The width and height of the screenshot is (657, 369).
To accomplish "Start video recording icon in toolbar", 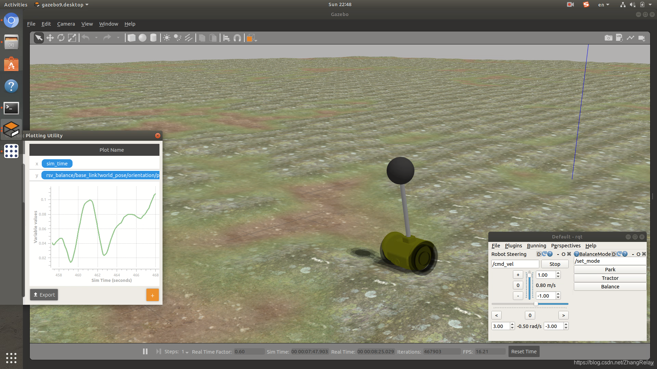I will click(642, 38).
